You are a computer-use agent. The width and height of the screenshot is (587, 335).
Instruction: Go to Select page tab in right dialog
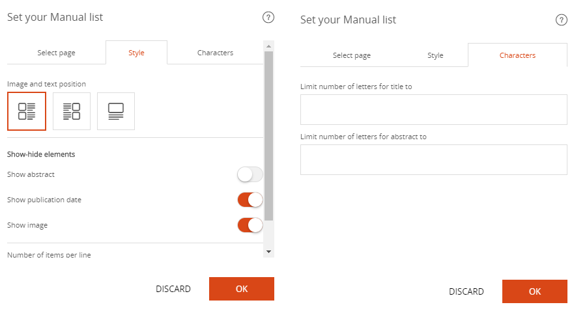click(x=352, y=55)
